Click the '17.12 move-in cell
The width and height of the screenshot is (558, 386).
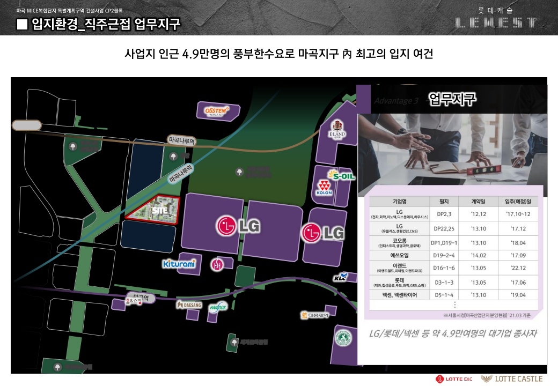[x=518, y=228]
